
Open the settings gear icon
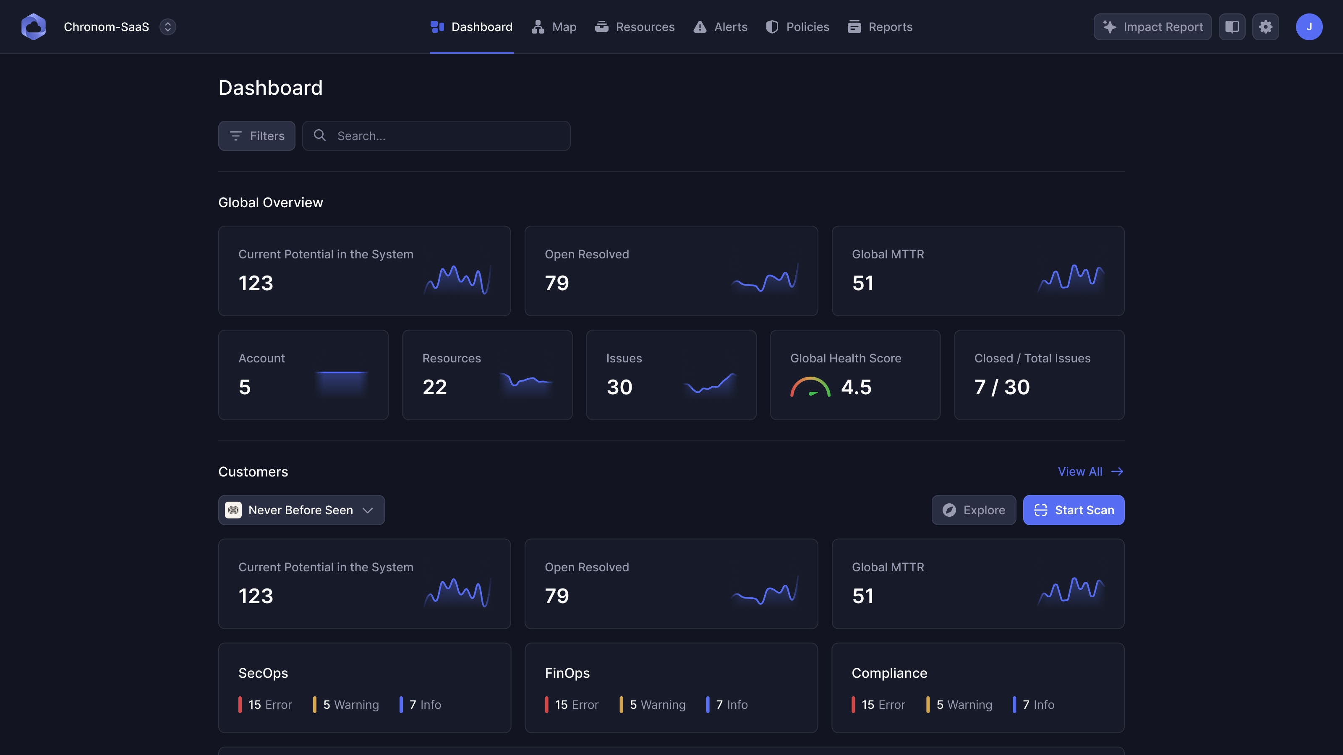(x=1265, y=26)
